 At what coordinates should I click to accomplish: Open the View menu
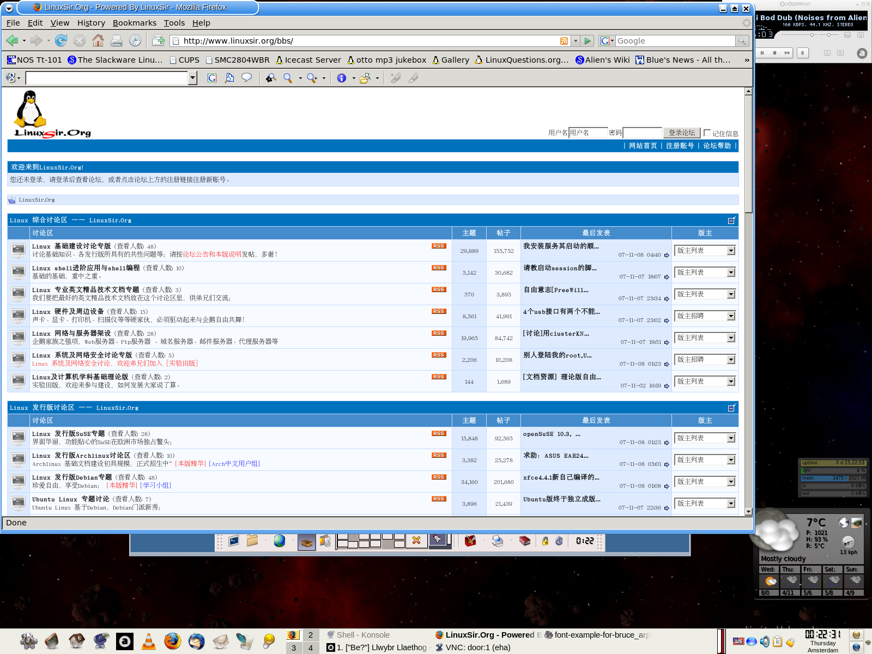60,23
